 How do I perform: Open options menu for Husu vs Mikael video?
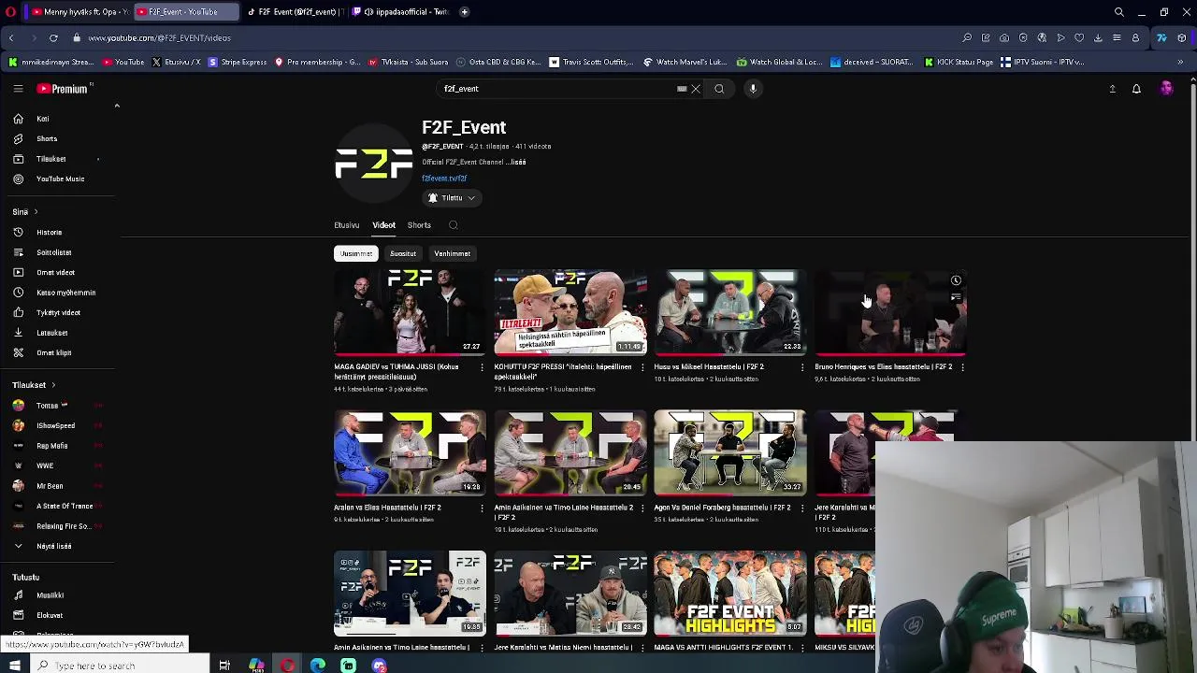coord(802,367)
